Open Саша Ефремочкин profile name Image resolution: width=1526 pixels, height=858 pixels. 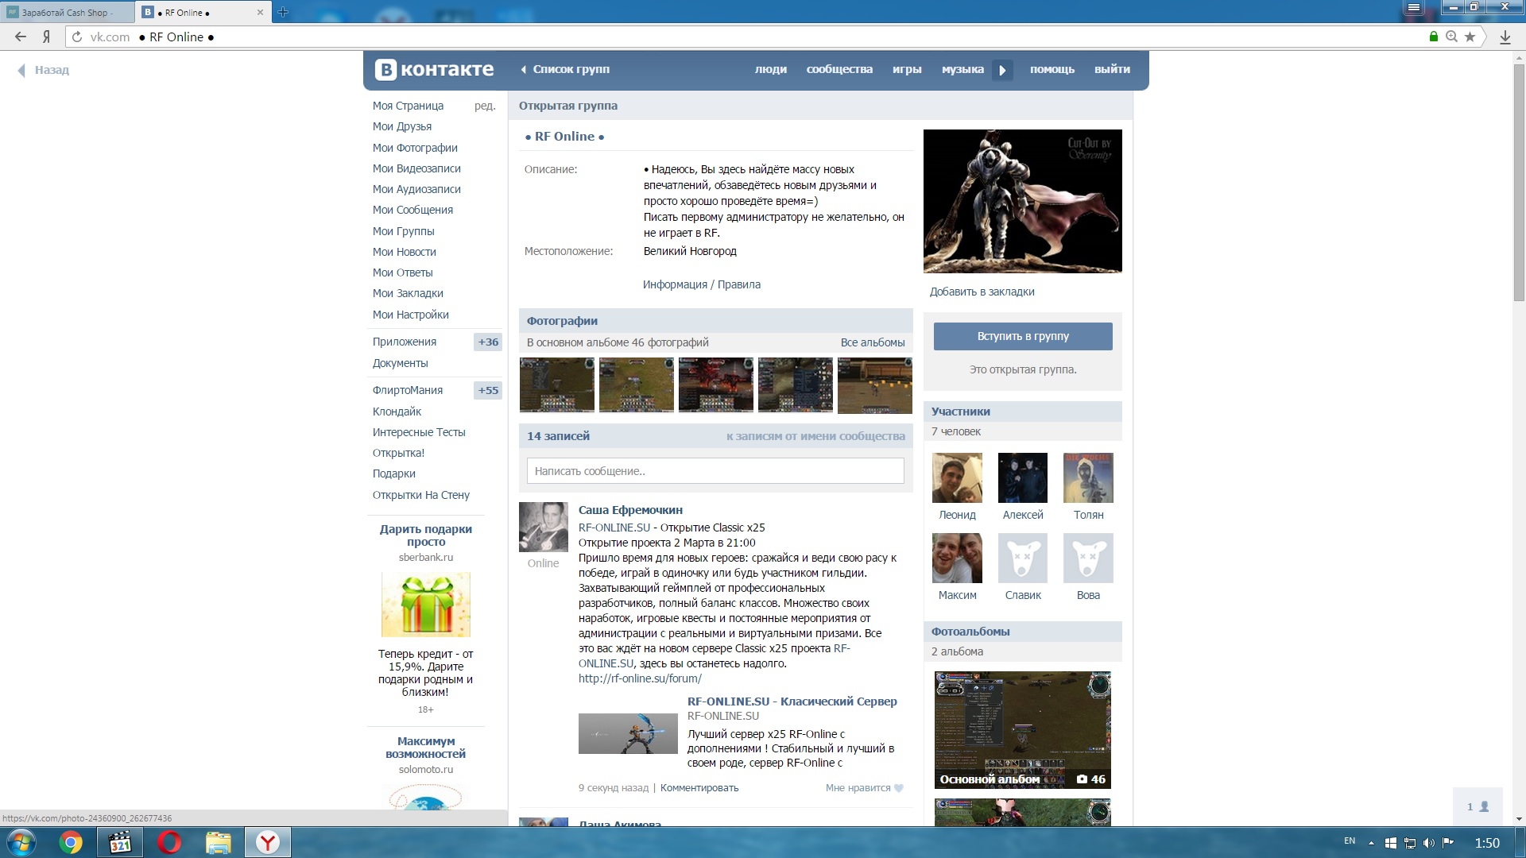pyautogui.click(x=630, y=510)
